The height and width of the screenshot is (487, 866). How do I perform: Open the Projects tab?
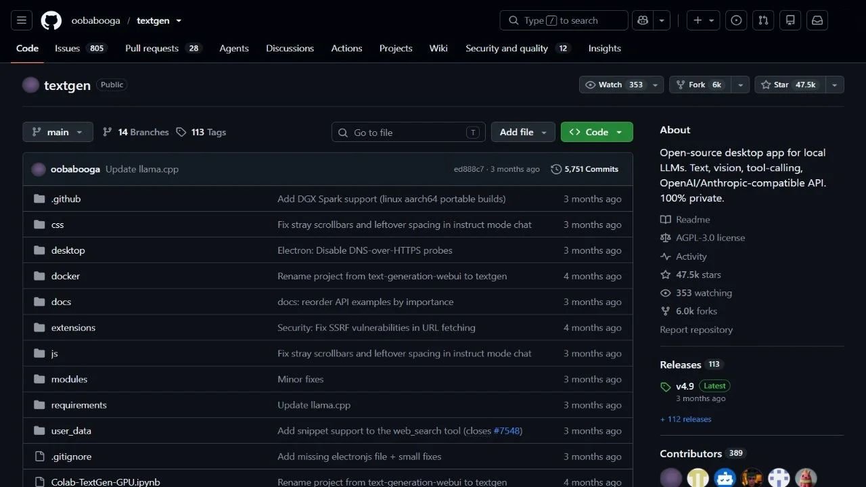pos(396,48)
